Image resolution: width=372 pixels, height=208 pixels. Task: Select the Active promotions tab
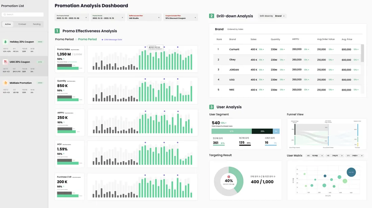[x=8, y=24]
